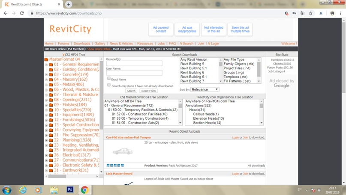Expand 04 - Masonry tree node
Screen dimensions: 346x195
tap(46, 80)
